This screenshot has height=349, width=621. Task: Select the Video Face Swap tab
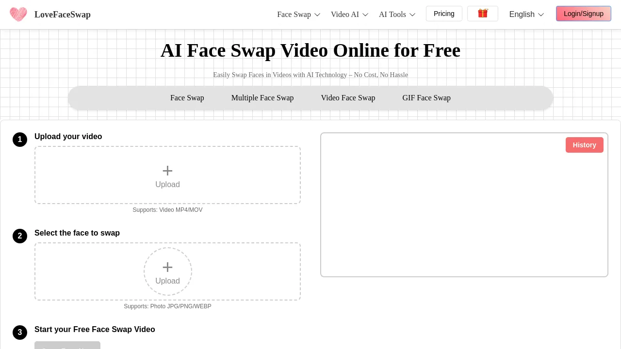[x=348, y=98]
